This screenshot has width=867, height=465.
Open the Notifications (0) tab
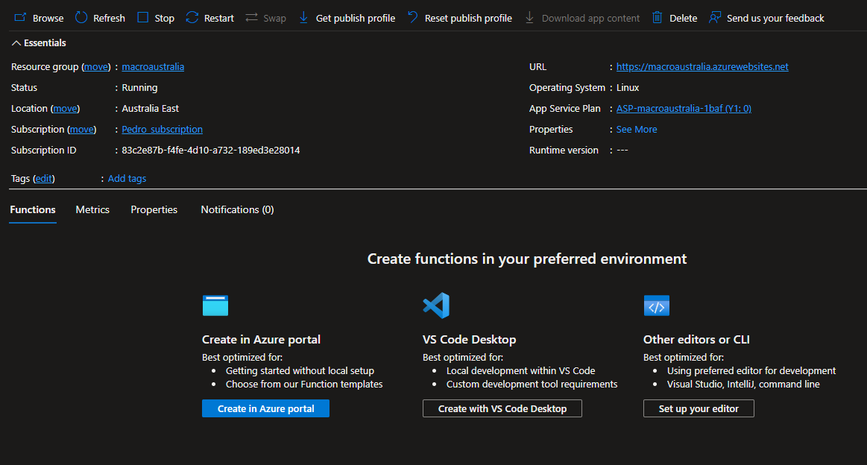click(x=237, y=209)
